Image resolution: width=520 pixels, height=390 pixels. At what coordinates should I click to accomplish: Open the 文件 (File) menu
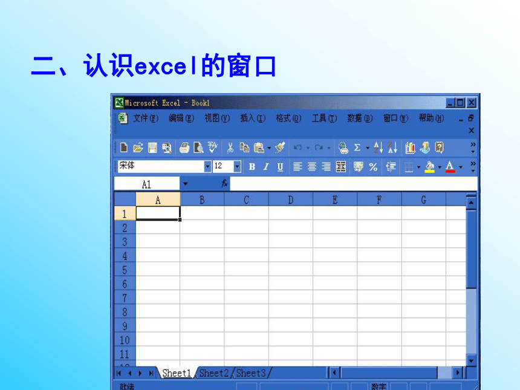point(146,118)
